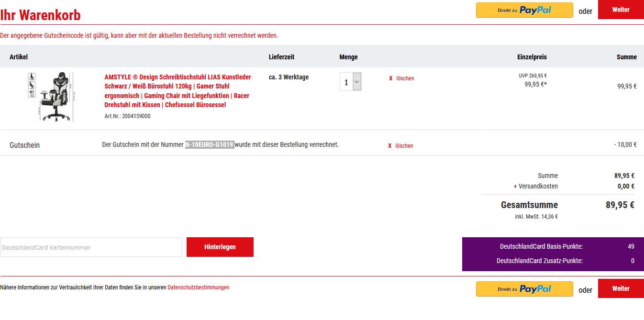Click the red X in the Gutschein row
Image resolution: width=644 pixels, height=320 pixels.
[389, 146]
